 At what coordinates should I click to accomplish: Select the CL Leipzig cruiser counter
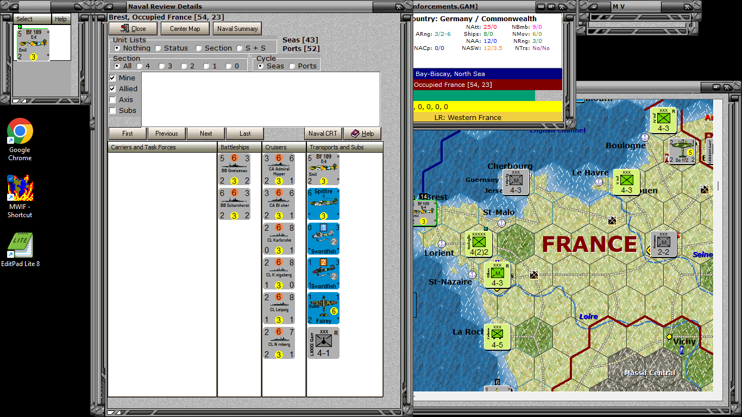tap(279, 308)
